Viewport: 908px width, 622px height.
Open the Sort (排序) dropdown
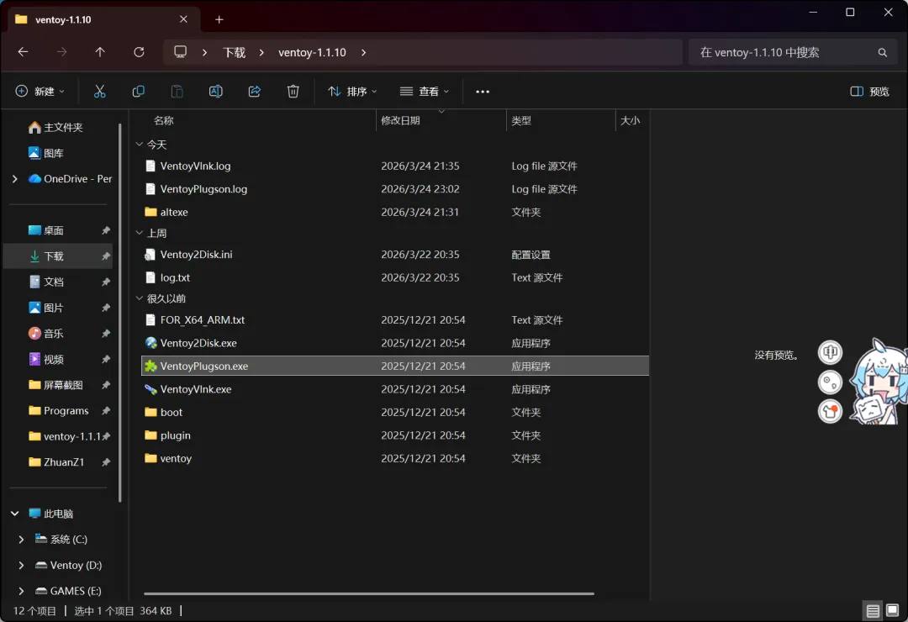[x=352, y=92]
